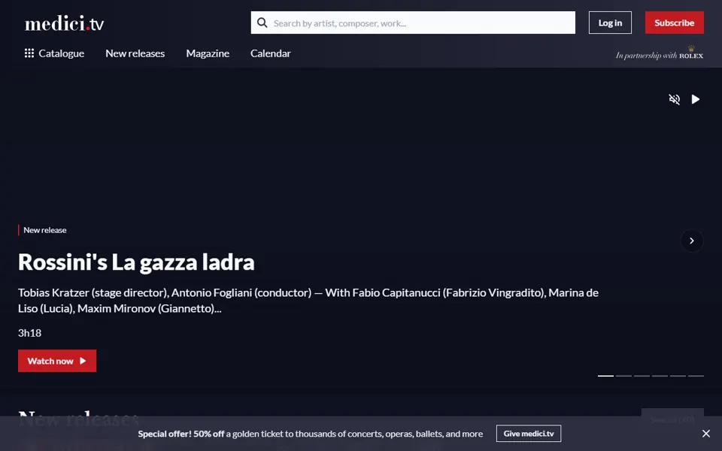Screen dimensions: 722x451
Task: Click the magnifying glass search icon
Action: point(262,23)
